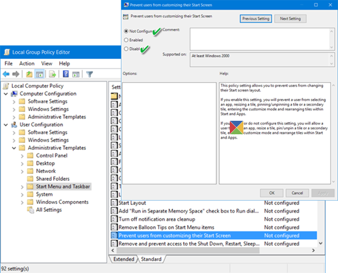Click the Up one level folder icon
338x273 pixels.
[x=29, y=74]
